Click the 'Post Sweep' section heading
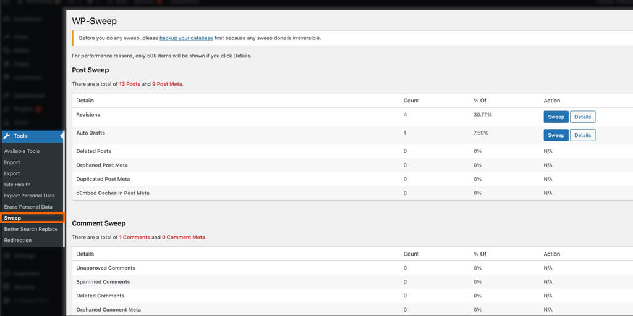Viewport: 633px width, 316px height. click(x=90, y=70)
